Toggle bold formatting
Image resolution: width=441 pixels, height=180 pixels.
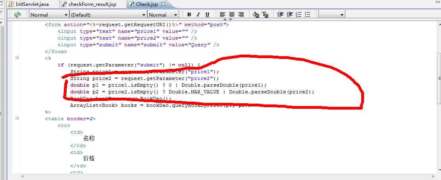point(189,15)
